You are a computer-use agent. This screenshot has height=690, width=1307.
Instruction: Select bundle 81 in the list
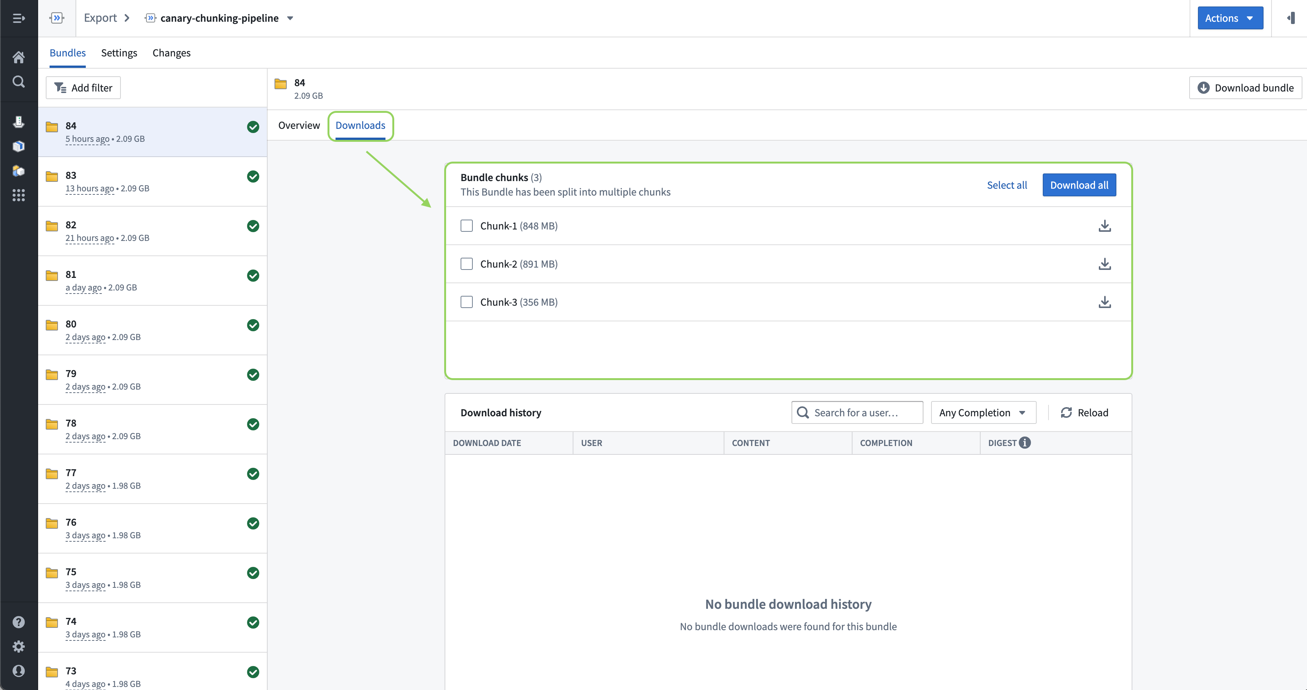click(153, 281)
